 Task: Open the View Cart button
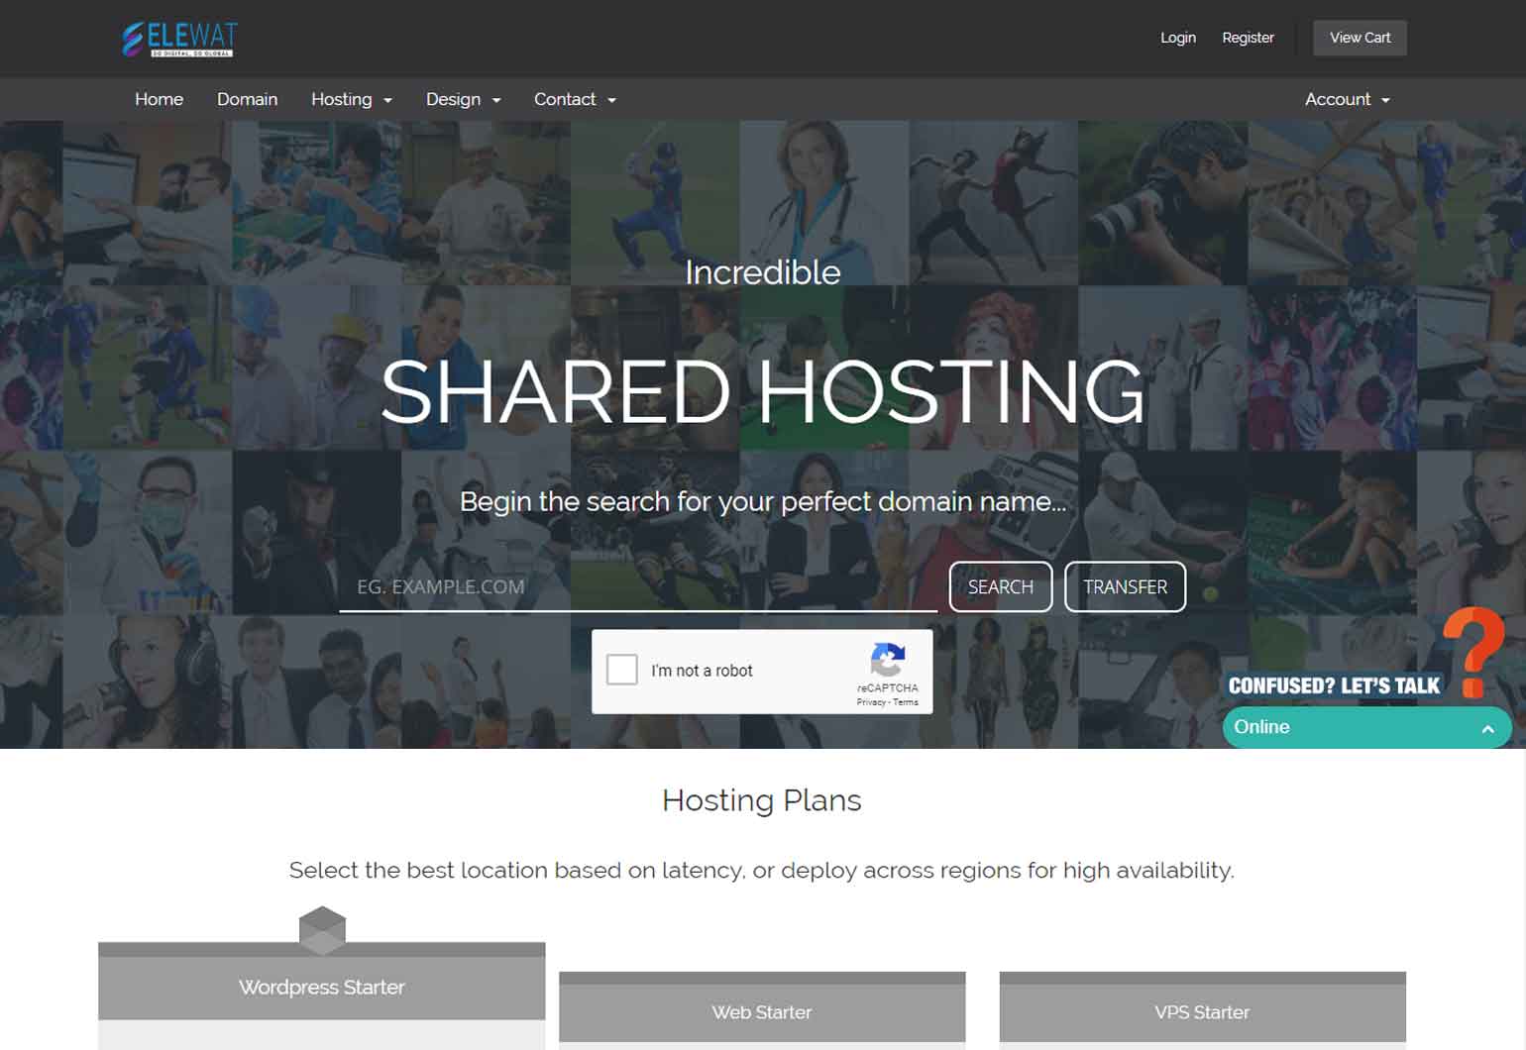click(x=1360, y=38)
